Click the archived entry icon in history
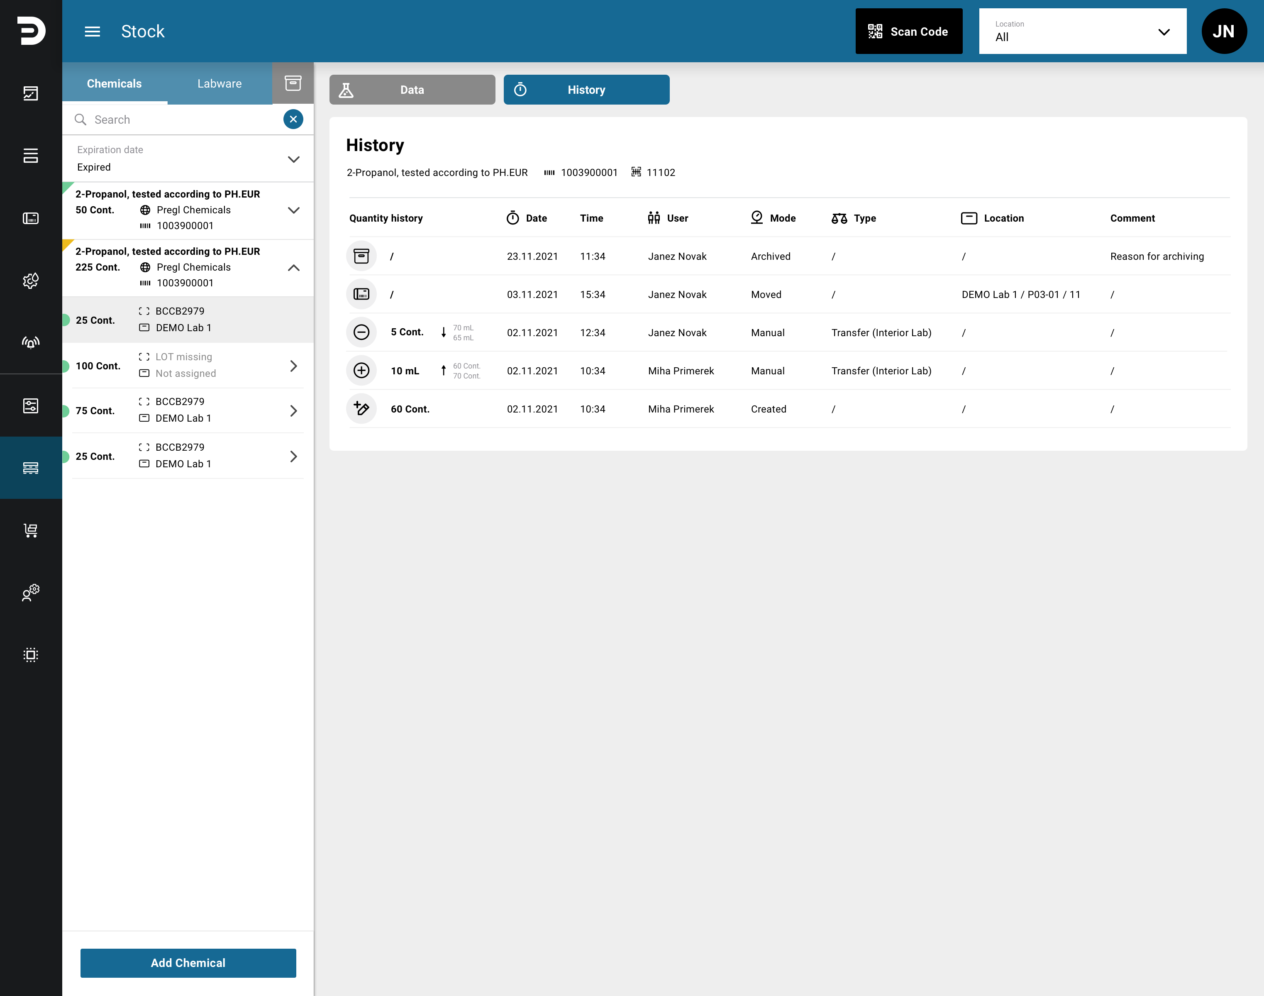Screen dimensions: 1264x996 point(361,256)
